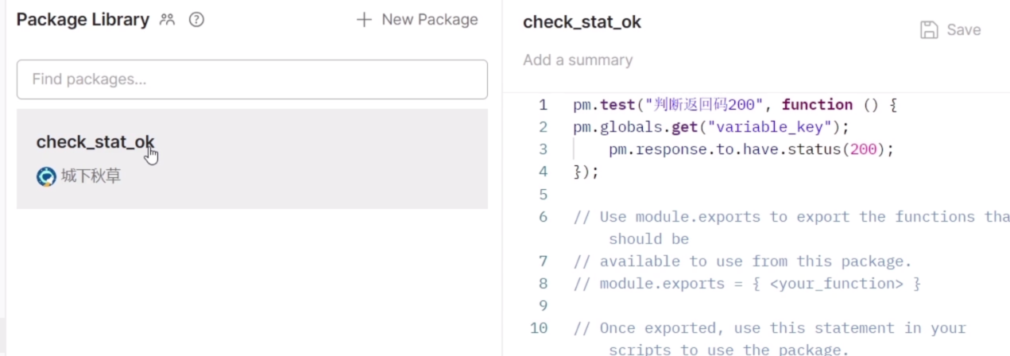The image size is (1010, 356).
Task: Click the New Package button
Action: [417, 20]
